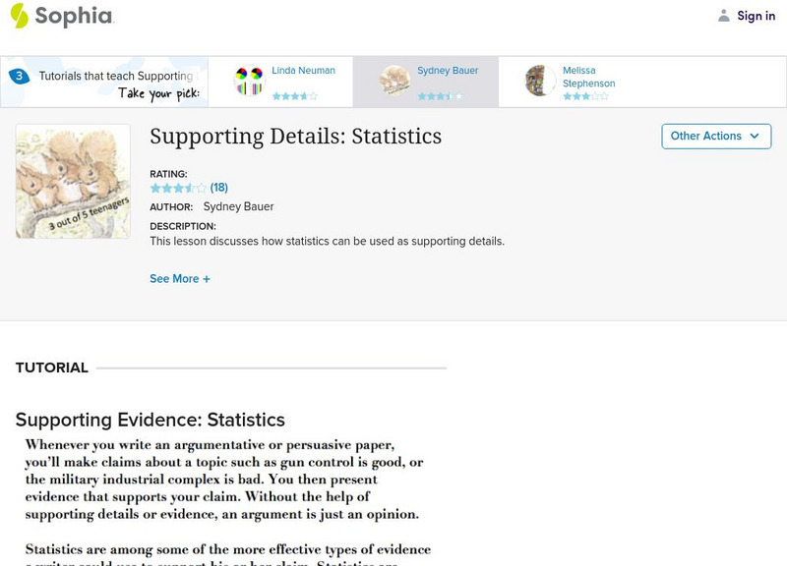Screen dimensions: 787x566
Task: Click the Sophia logo icon
Action: [20, 16]
